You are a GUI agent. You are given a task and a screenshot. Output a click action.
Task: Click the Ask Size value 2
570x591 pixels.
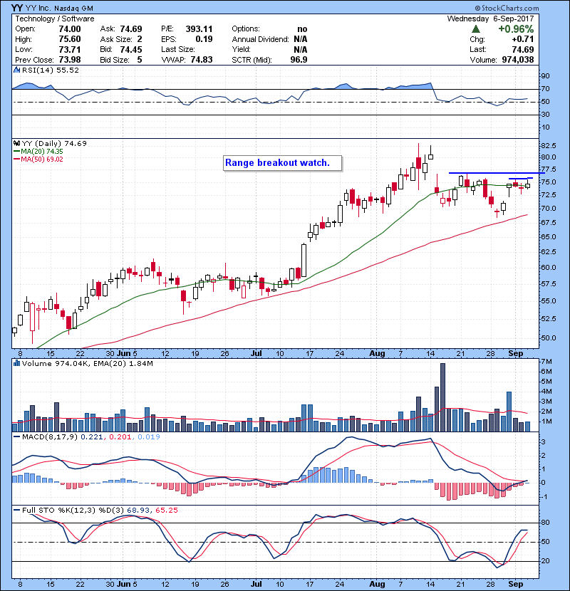[x=140, y=39]
